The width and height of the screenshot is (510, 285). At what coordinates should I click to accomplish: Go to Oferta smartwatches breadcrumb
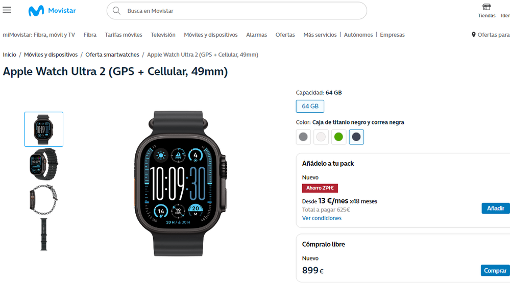(112, 55)
